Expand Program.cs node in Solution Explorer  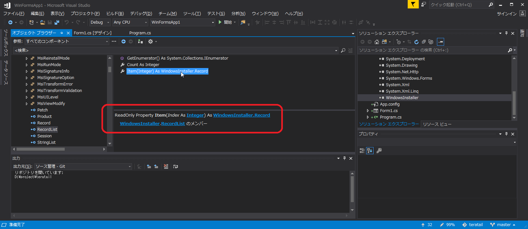click(x=368, y=117)
